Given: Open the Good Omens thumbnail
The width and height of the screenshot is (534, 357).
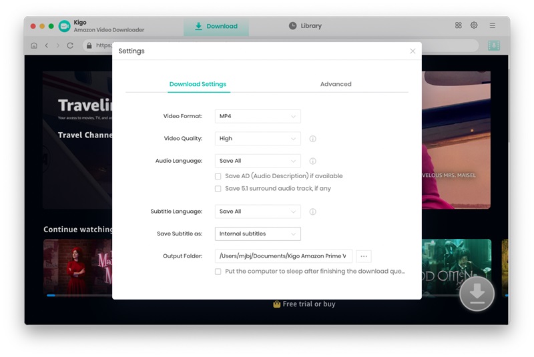Looking at the screenshot, I should (457, 266).
